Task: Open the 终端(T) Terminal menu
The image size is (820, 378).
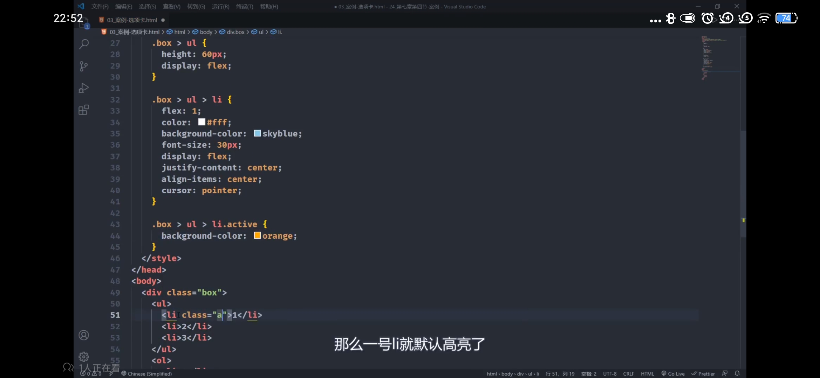Action: coord(244,7)
